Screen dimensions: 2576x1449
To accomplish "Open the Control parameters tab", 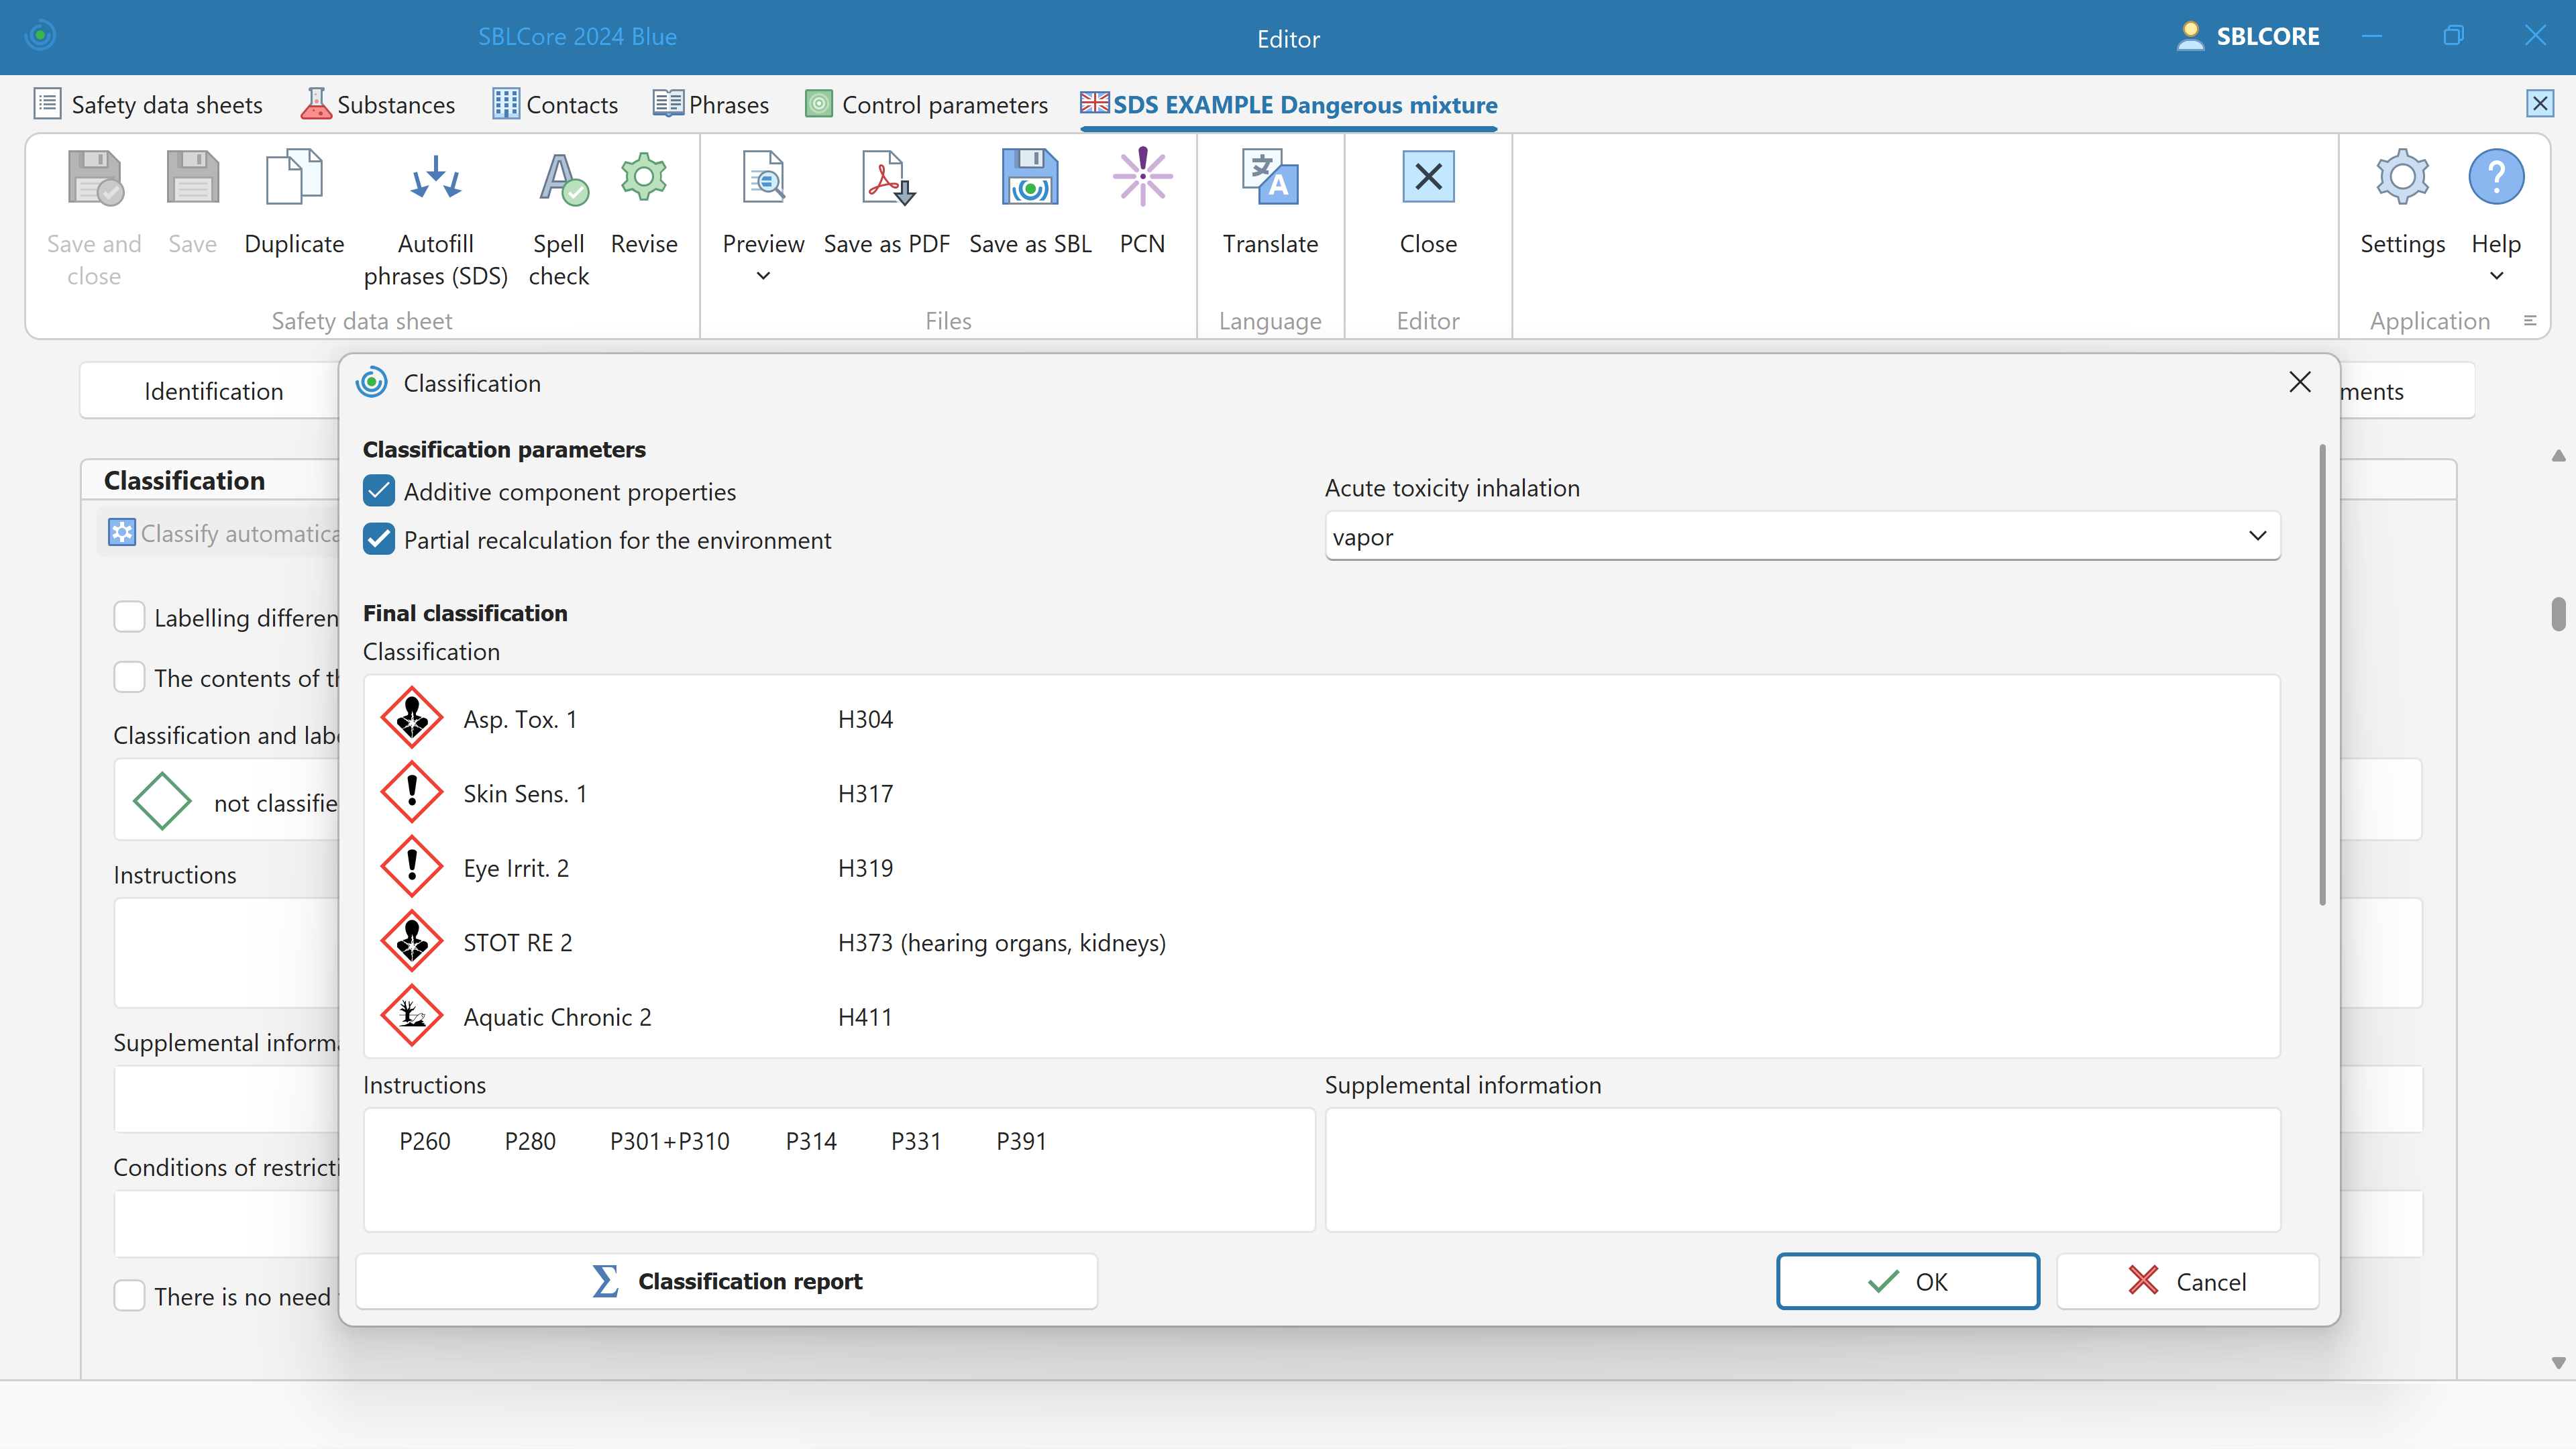I will (x=927, y=105).
